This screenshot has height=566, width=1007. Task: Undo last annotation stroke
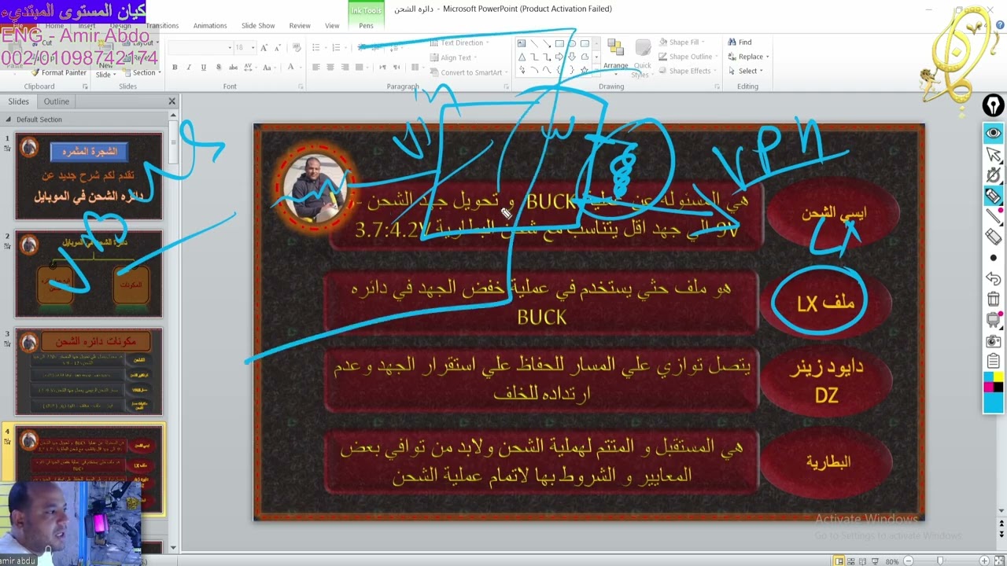[x=994, y=278]
